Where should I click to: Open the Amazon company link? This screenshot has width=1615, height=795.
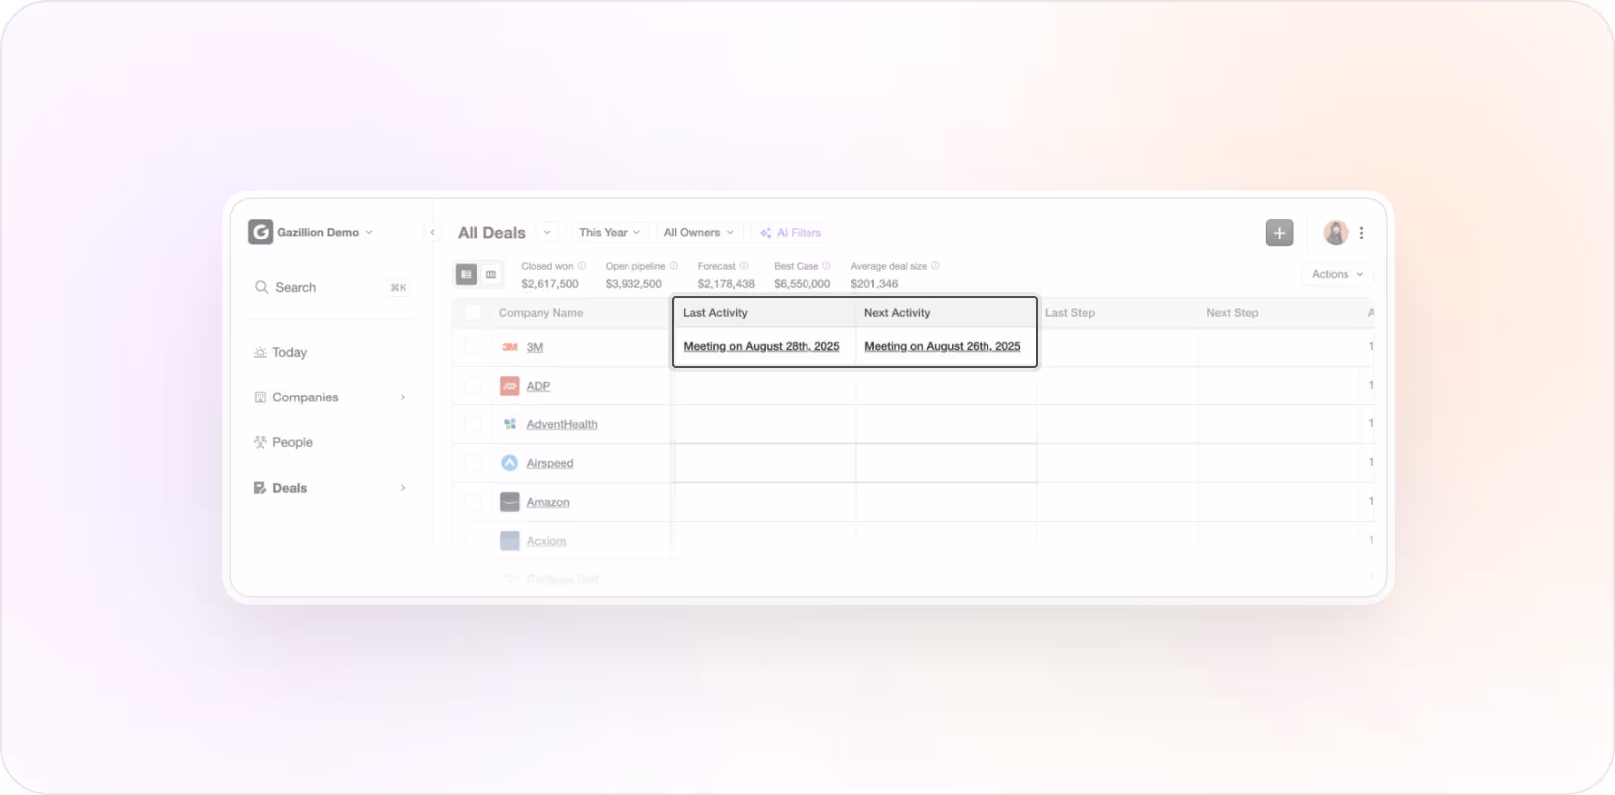click(x=548, y=502)
